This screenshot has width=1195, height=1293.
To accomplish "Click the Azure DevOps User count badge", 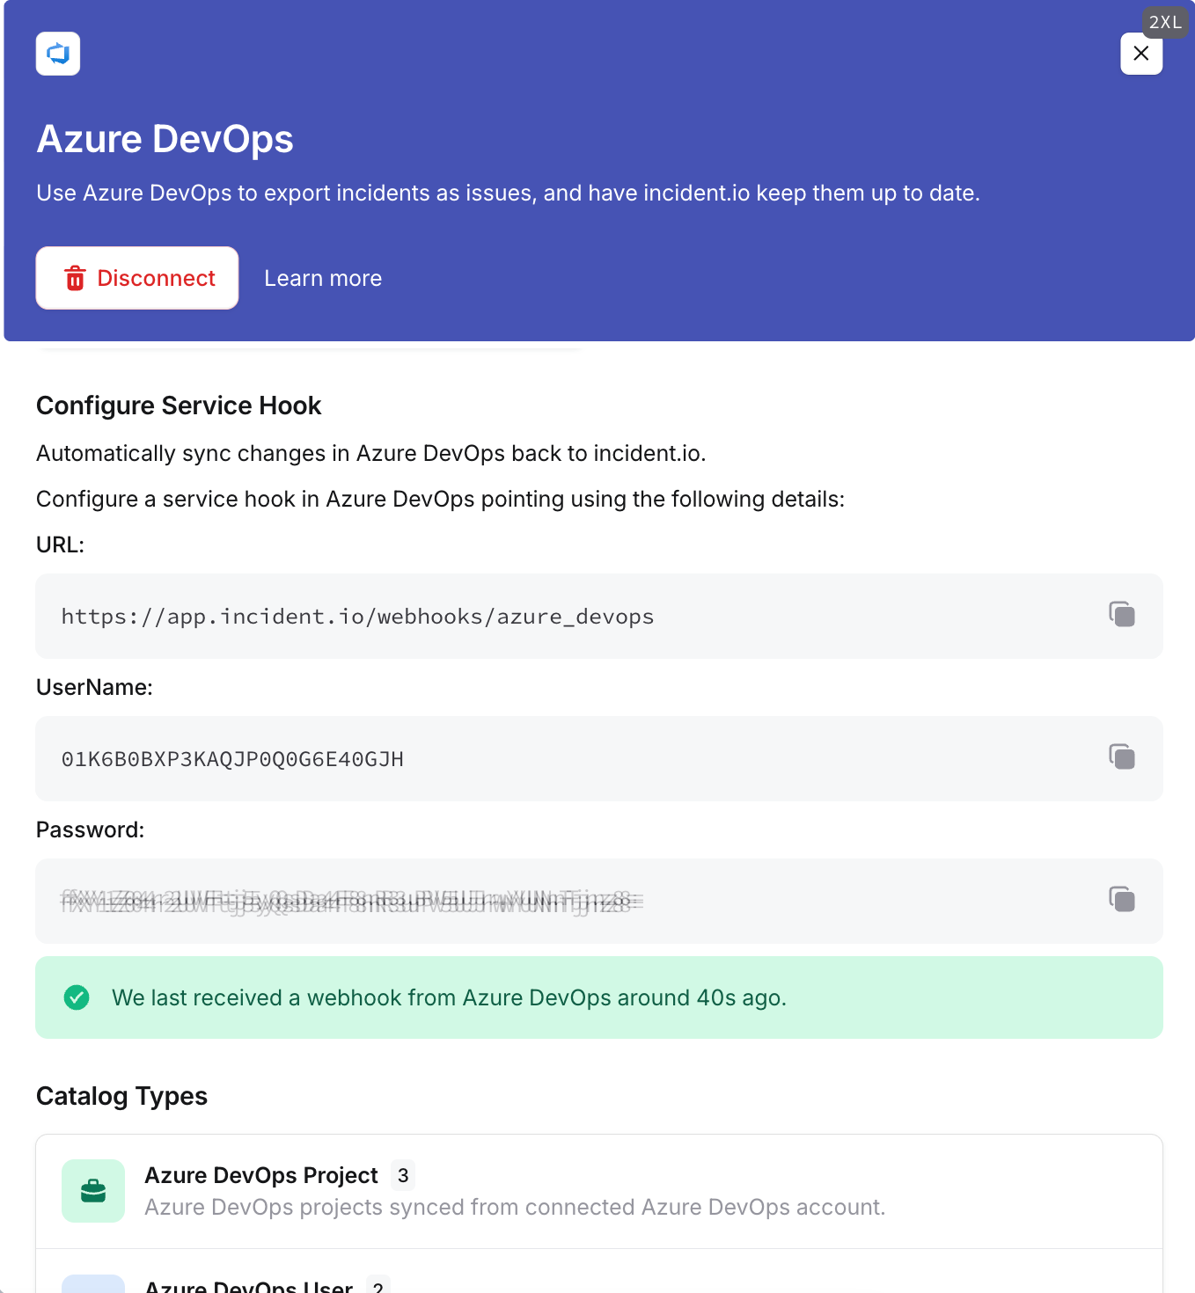I will coord(378,1286).
